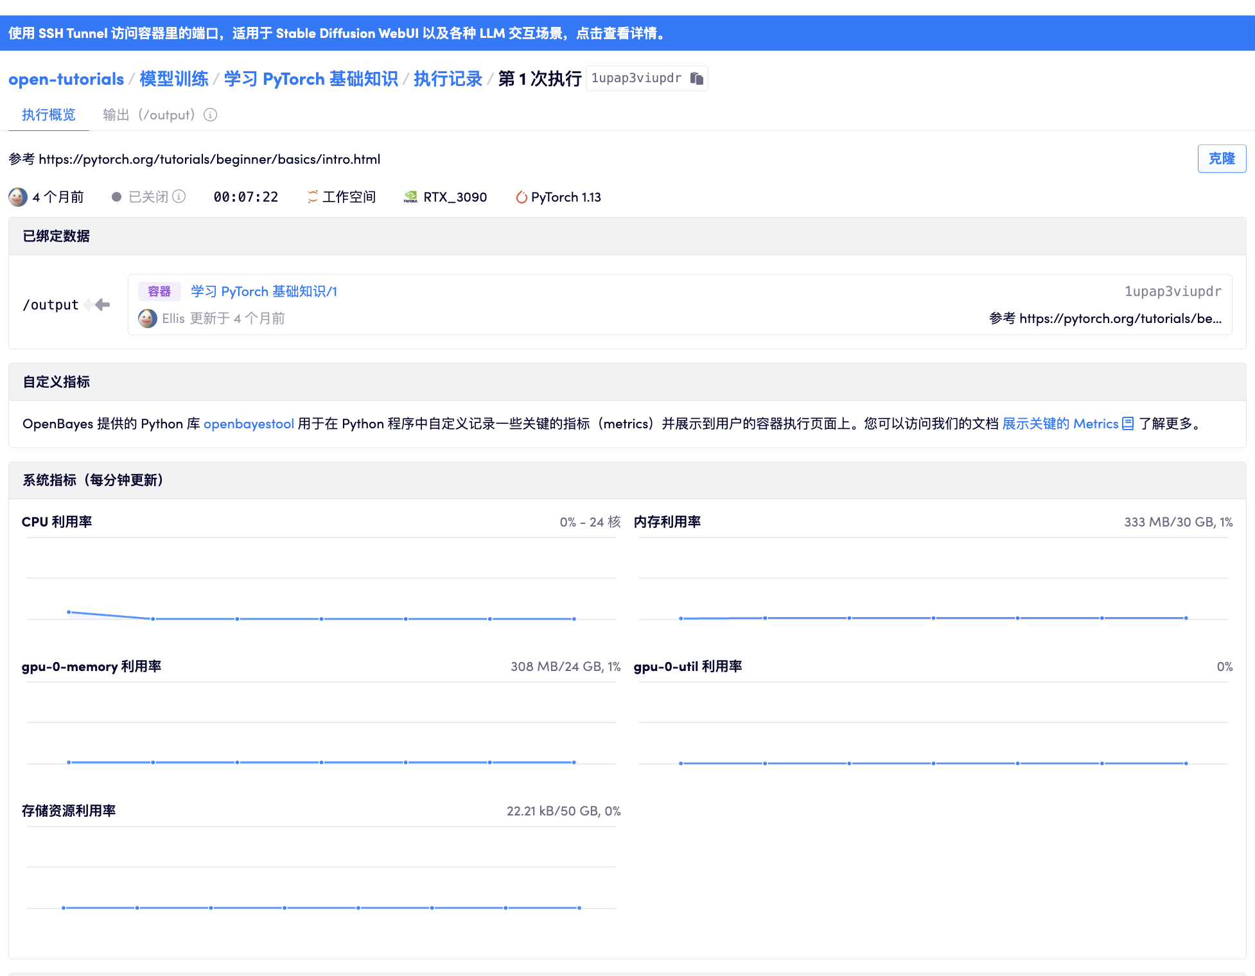Click the NVIDIA RTX_3090 icon
The width and height of the screenshot is (1255, 976).
coord(410,196)
